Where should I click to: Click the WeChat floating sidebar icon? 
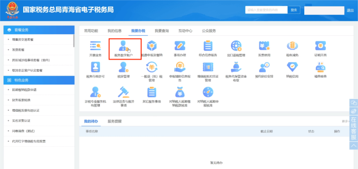pyautogui.click(x=353, y=103)
